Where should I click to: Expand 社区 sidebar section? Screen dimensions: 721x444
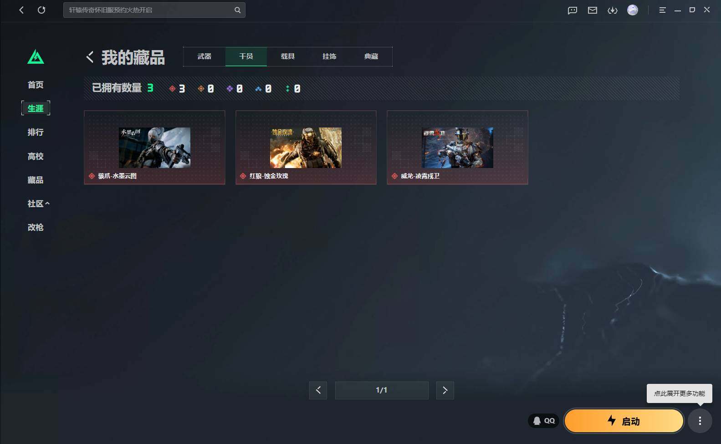tap(38, 204)
